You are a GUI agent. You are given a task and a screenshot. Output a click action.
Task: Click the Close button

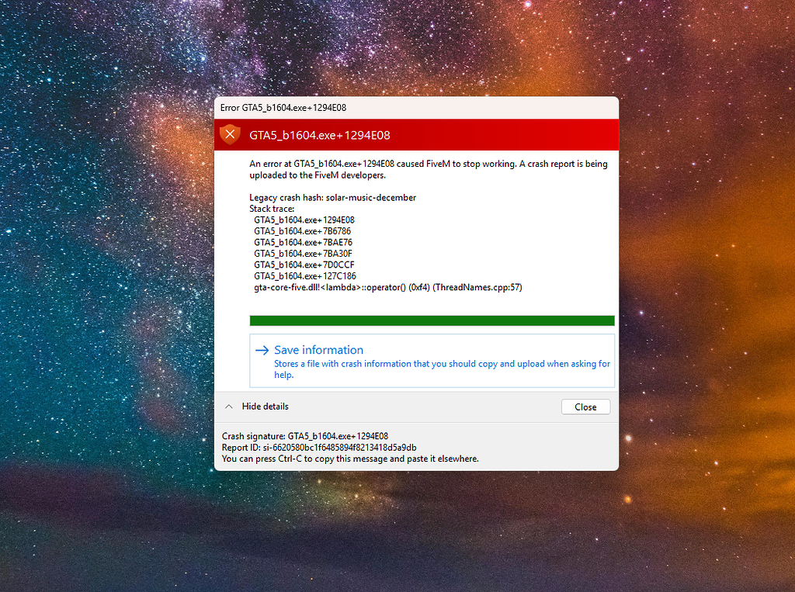click(x=585, y=407)
